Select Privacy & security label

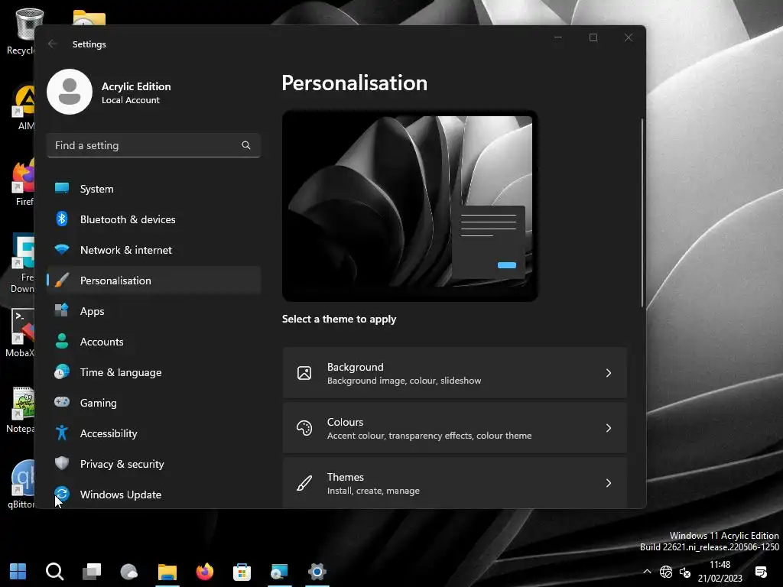(x=122, y=464)
